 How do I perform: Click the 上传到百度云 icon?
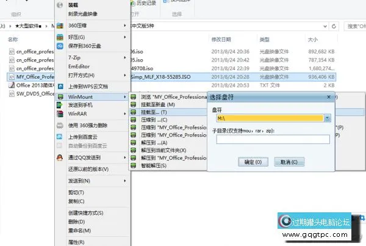click(60, 137)
